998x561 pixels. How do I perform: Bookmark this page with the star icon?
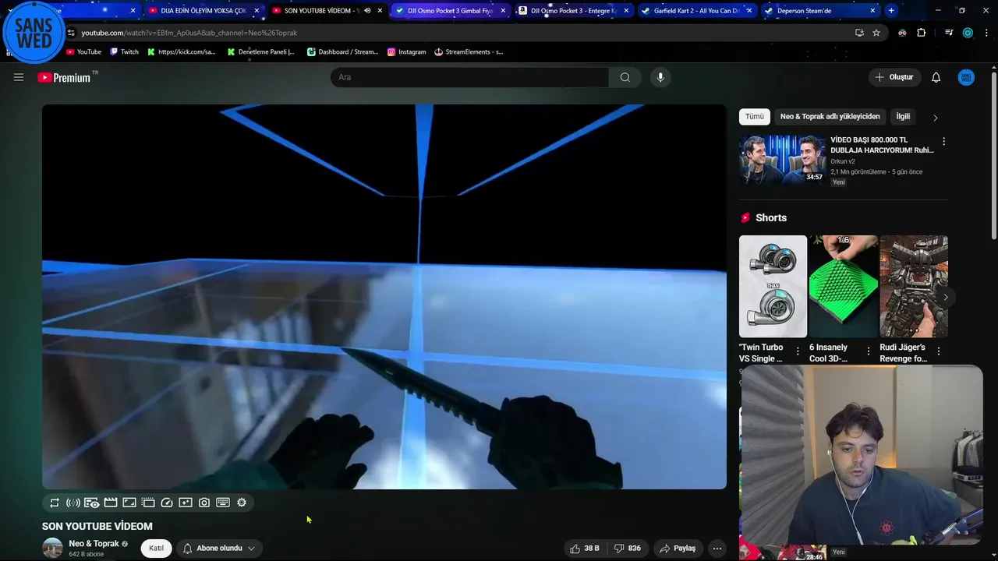pos(876,33)
